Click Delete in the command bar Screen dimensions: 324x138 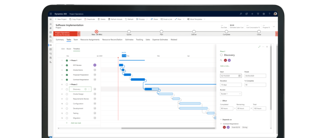[x=102, y=19]
